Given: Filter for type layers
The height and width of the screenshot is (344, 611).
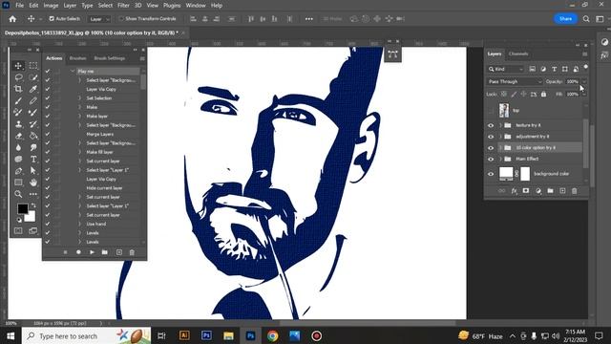Looking at the screenshot, I should [x=554, y=69].
